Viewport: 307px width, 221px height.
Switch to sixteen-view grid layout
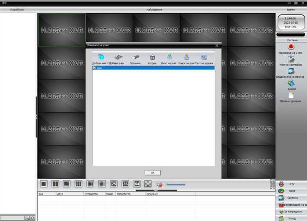click(90, 184)
